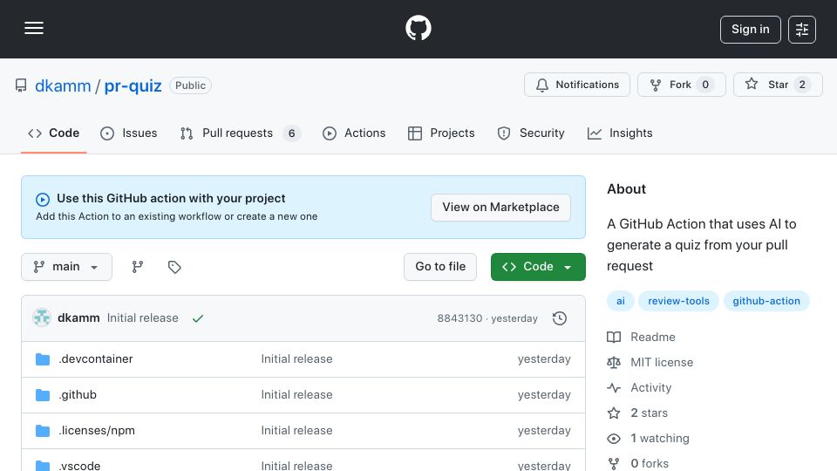The width and height of the screenshot is (837, 471).
Task: View tags via the tag icon
Action: (x=174, y=267)
